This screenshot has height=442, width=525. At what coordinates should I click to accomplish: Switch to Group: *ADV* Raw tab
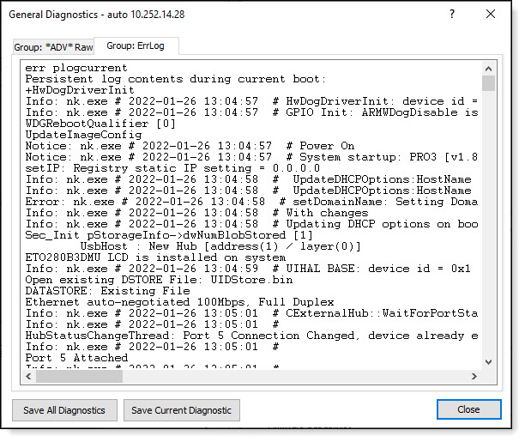(53, 47)
